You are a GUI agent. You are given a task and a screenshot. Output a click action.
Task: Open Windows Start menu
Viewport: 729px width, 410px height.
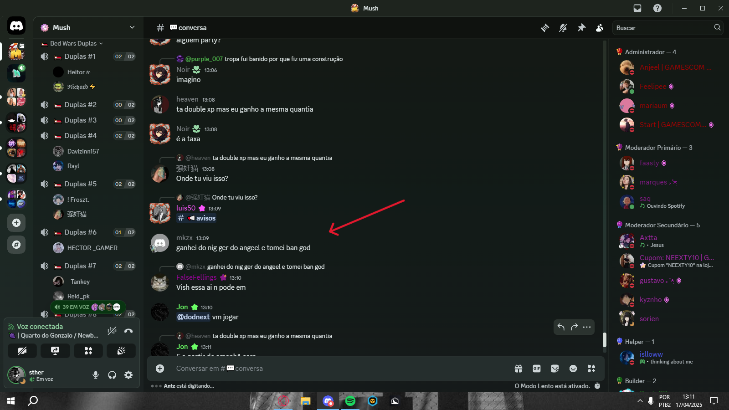click(x=11, y=401)
